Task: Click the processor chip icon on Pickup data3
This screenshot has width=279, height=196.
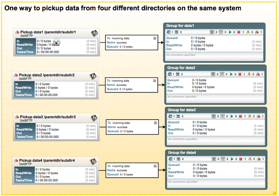Action: click(x=94, y=117)
